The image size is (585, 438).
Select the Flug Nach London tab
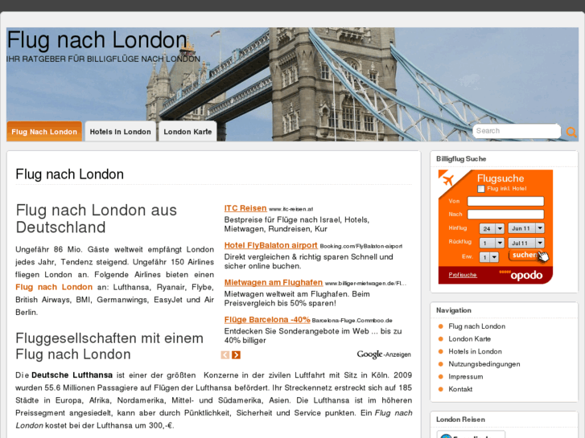pos(44,131)
